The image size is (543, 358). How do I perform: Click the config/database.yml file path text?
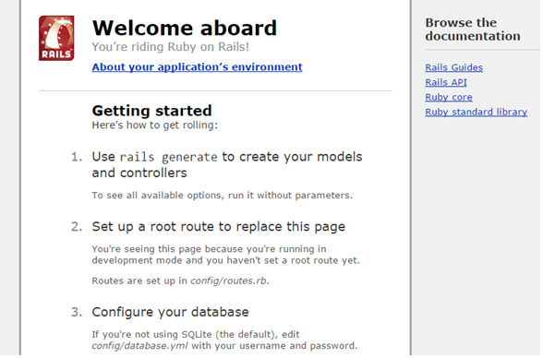(140, 346)
